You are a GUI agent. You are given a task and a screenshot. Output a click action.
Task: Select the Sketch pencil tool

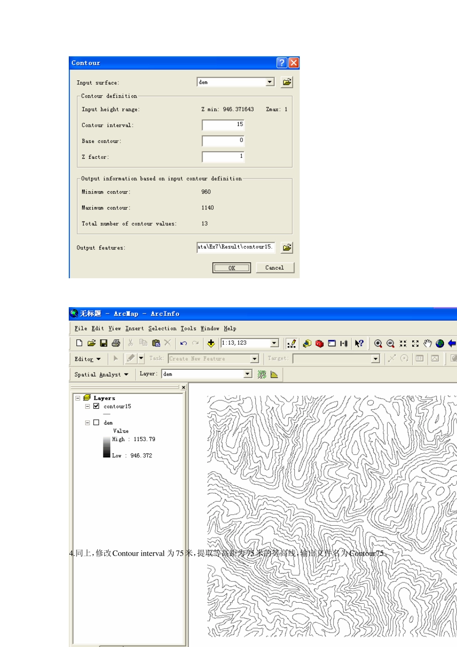tap(131, 359)
